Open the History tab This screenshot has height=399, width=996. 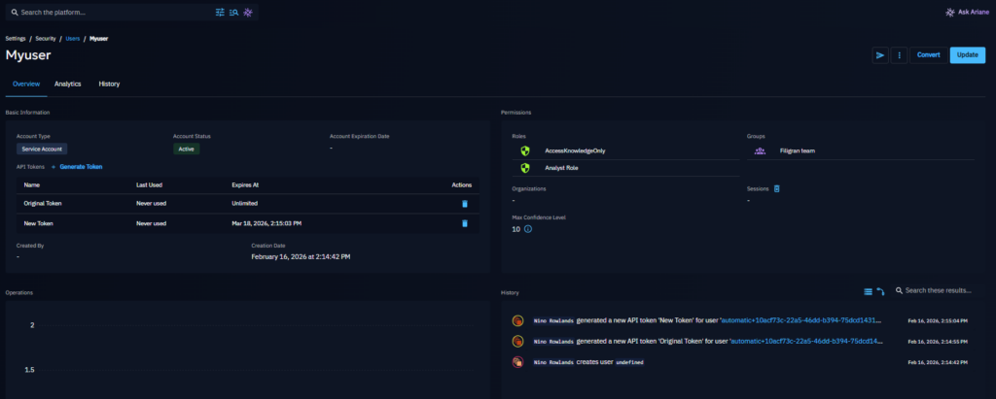click(x=109, y=84)
